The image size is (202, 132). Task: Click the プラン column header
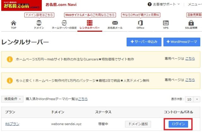[10, 112]
